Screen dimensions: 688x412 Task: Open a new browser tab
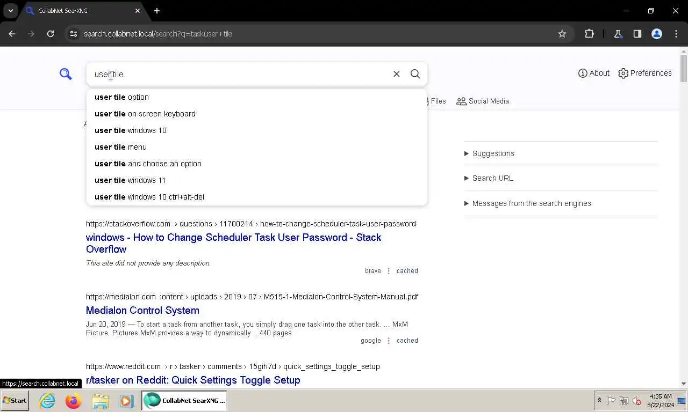[157, 11]
